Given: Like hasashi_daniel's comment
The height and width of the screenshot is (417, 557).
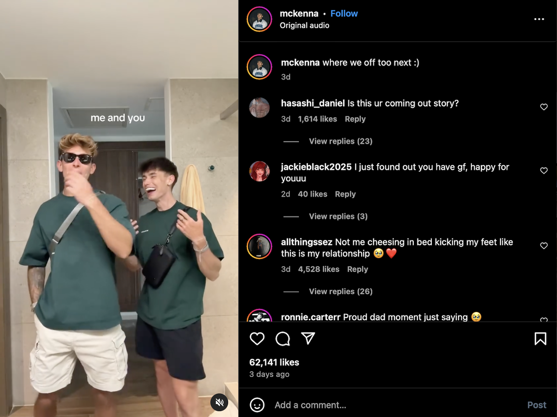Looking at the screenshot, I should [544, 107].
